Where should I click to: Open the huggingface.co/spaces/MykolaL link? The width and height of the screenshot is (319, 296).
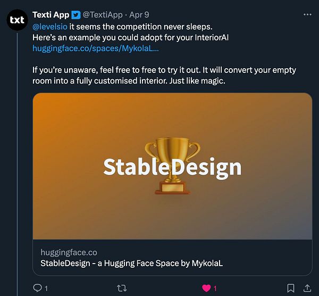coord(95,48)
